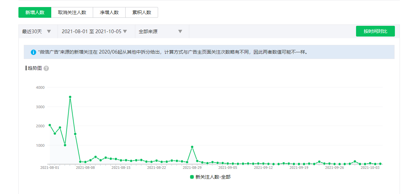The image size is (417, 194).
Task: Click the spike data point near 2021-08-29
Action: point(192,147)
